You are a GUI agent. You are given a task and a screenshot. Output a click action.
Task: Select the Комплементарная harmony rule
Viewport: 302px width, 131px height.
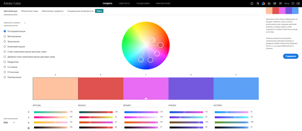[x=14, y=46]
